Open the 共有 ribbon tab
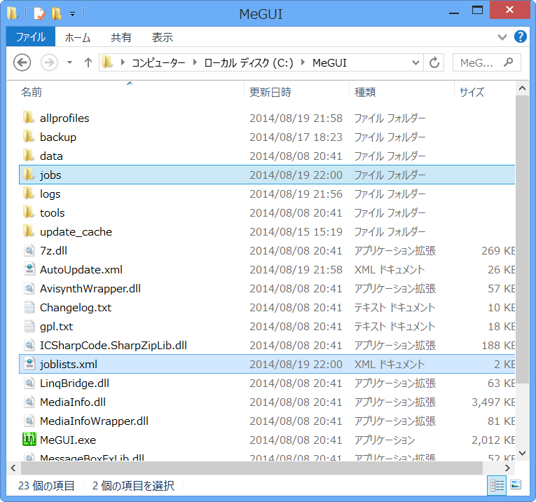Screen dimensions: 536x502 121,37
